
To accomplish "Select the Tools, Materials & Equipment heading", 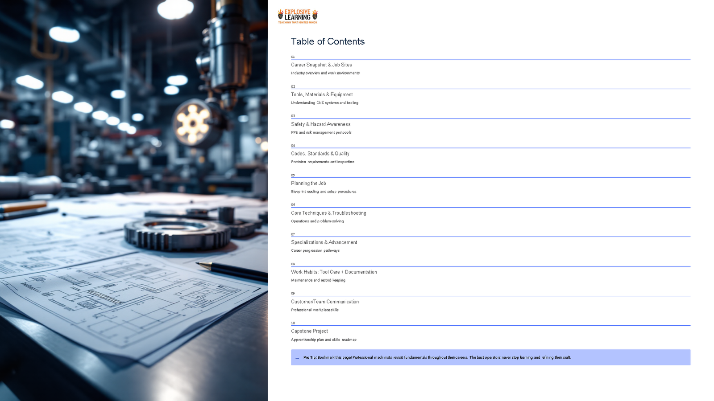I will tap(322, 94).
